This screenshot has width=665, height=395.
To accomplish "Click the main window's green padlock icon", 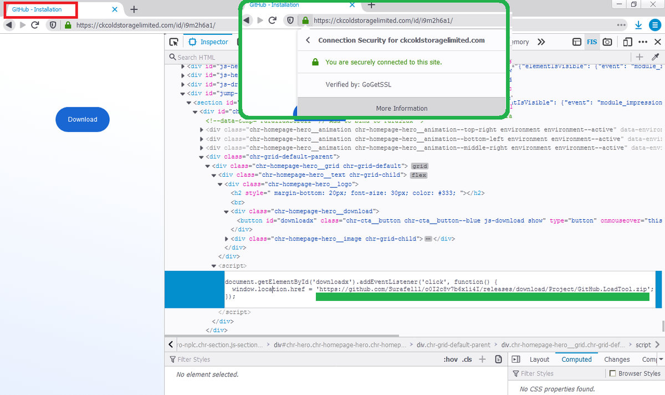I will (68, 25).
